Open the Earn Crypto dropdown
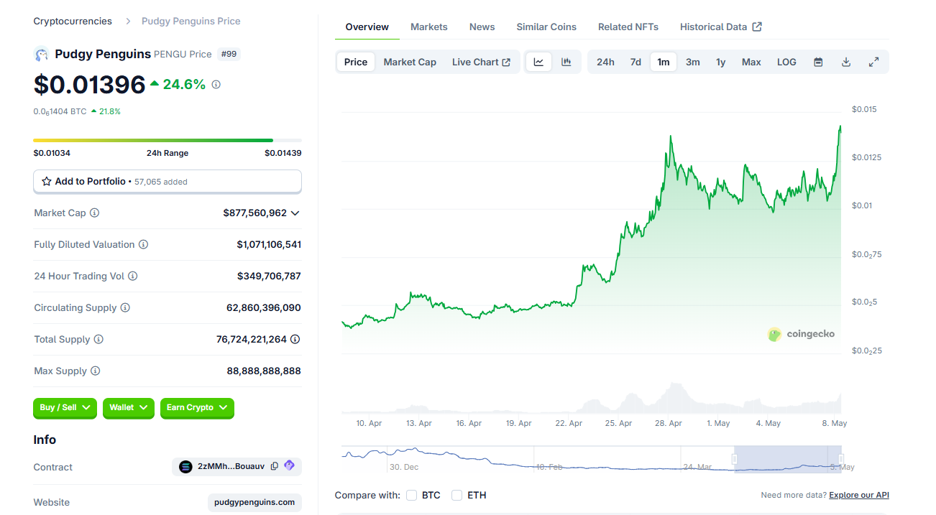Viewport: 936px width, 515px height. click(197, 408)
